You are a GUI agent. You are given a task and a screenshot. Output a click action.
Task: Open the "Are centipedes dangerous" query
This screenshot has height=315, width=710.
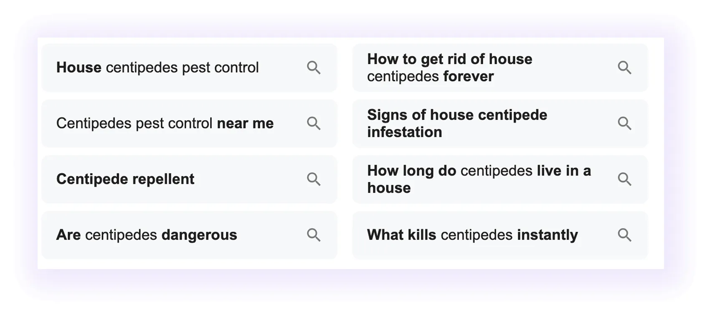147,235
